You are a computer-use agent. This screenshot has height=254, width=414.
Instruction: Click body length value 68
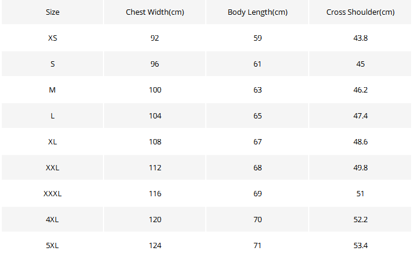coord(258,168)
